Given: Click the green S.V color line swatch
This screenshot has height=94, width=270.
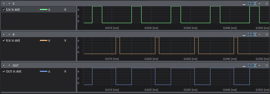Looking at the screenshot, I should pyautogui.click(x=44, y=10).
